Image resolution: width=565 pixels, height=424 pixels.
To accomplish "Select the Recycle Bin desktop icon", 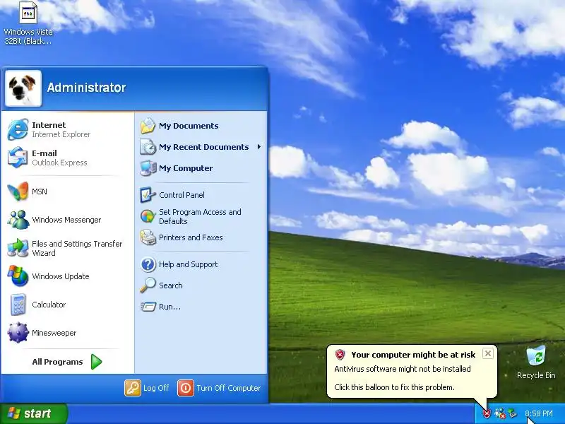I will [x=536, y=356].
